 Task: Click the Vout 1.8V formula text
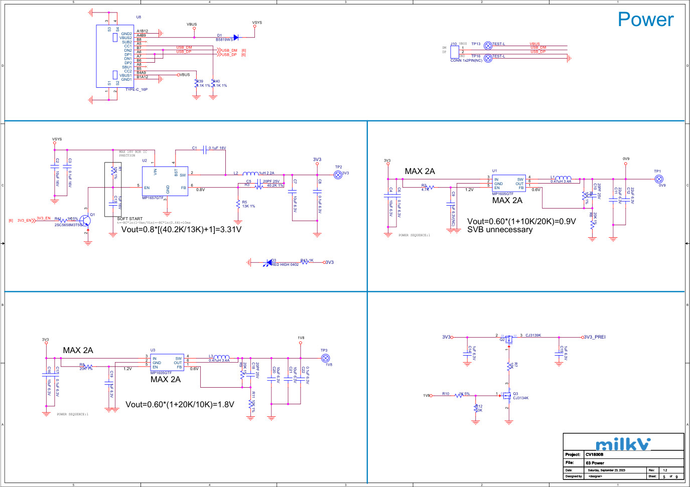tap(180, 404)
